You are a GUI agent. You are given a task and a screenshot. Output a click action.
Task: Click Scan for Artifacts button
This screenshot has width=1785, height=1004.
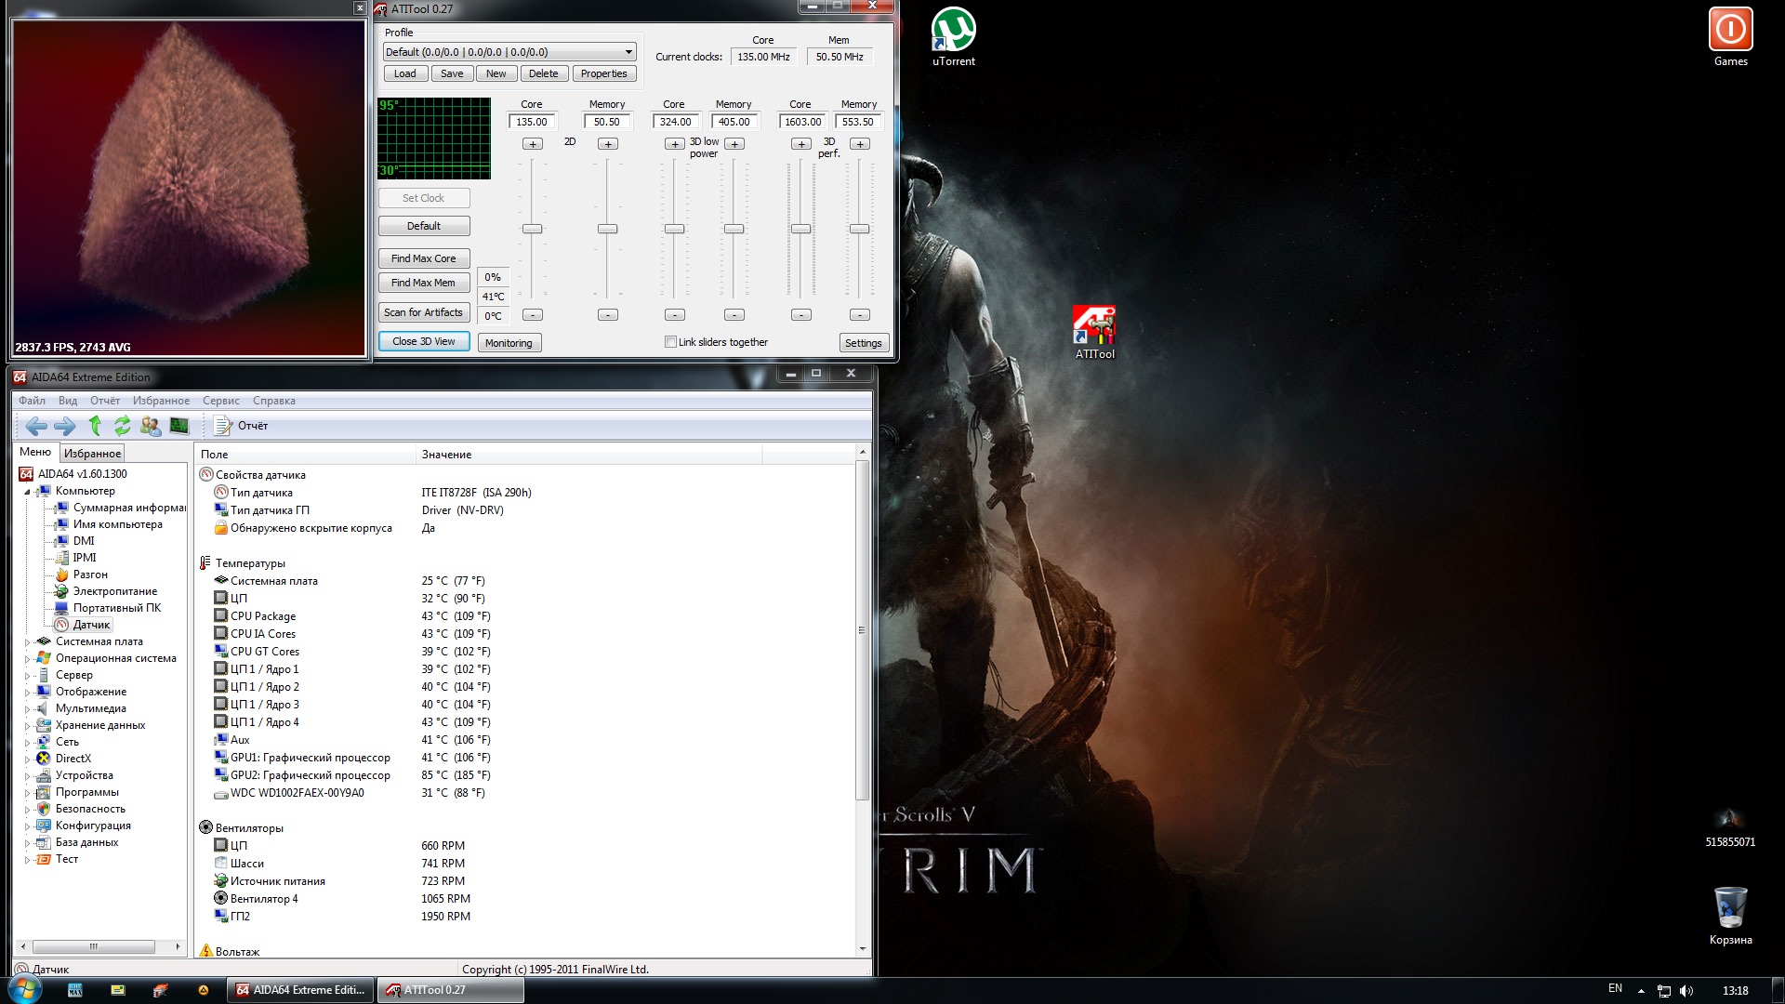coord(423,312)
